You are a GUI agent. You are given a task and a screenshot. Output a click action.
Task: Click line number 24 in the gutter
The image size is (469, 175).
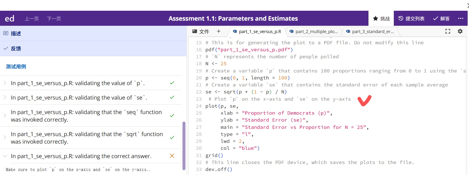pyautogui.click(x=199, y=106)
